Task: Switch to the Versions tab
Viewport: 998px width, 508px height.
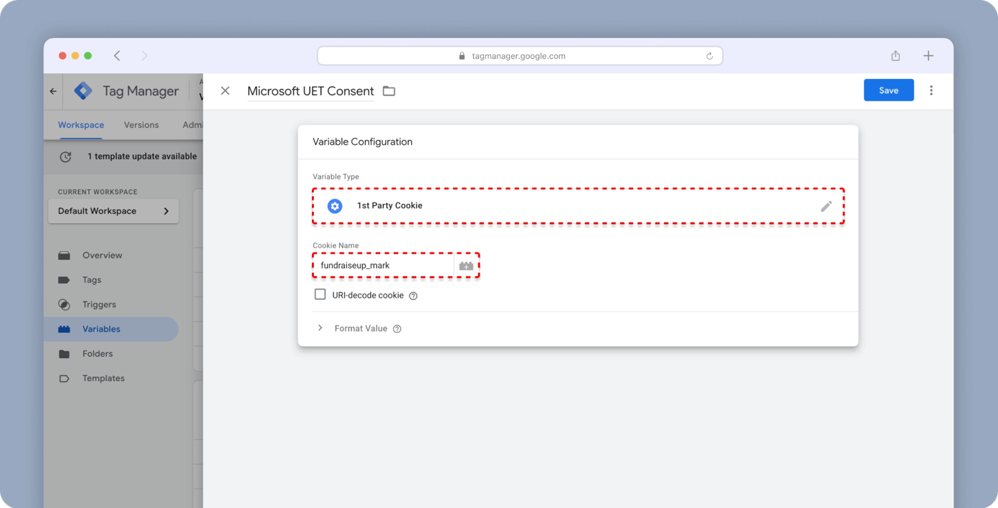Action: coord(141,125)
